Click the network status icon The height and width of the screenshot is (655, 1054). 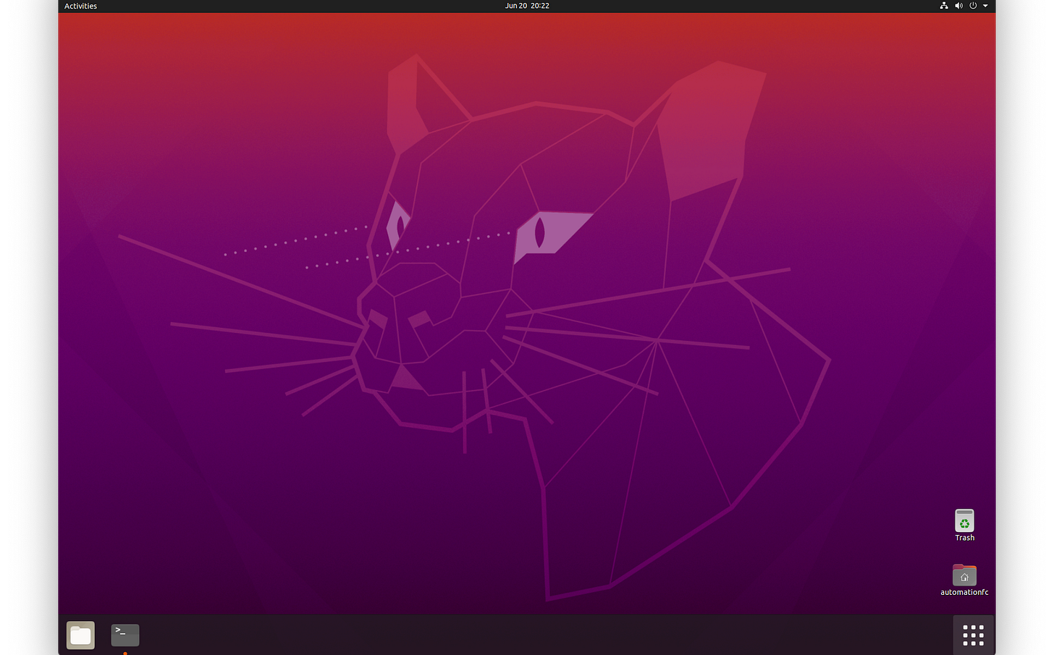[944, 6]
